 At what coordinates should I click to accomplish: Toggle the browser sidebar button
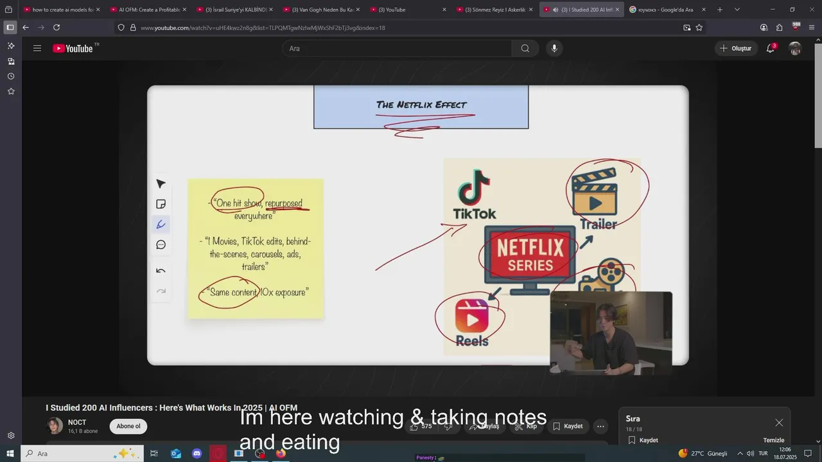coord(10,28)
